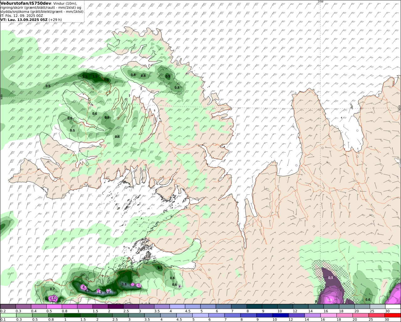Pick the blue-violet rain swatch starting at 7

pyautogui.click(x=232, y=315)
